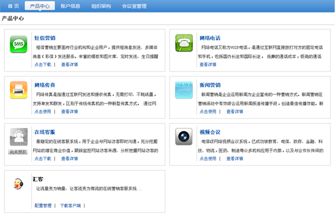
Task: Click the blue NEWS 新闻营销 icon
Action: tap(184, 90)
